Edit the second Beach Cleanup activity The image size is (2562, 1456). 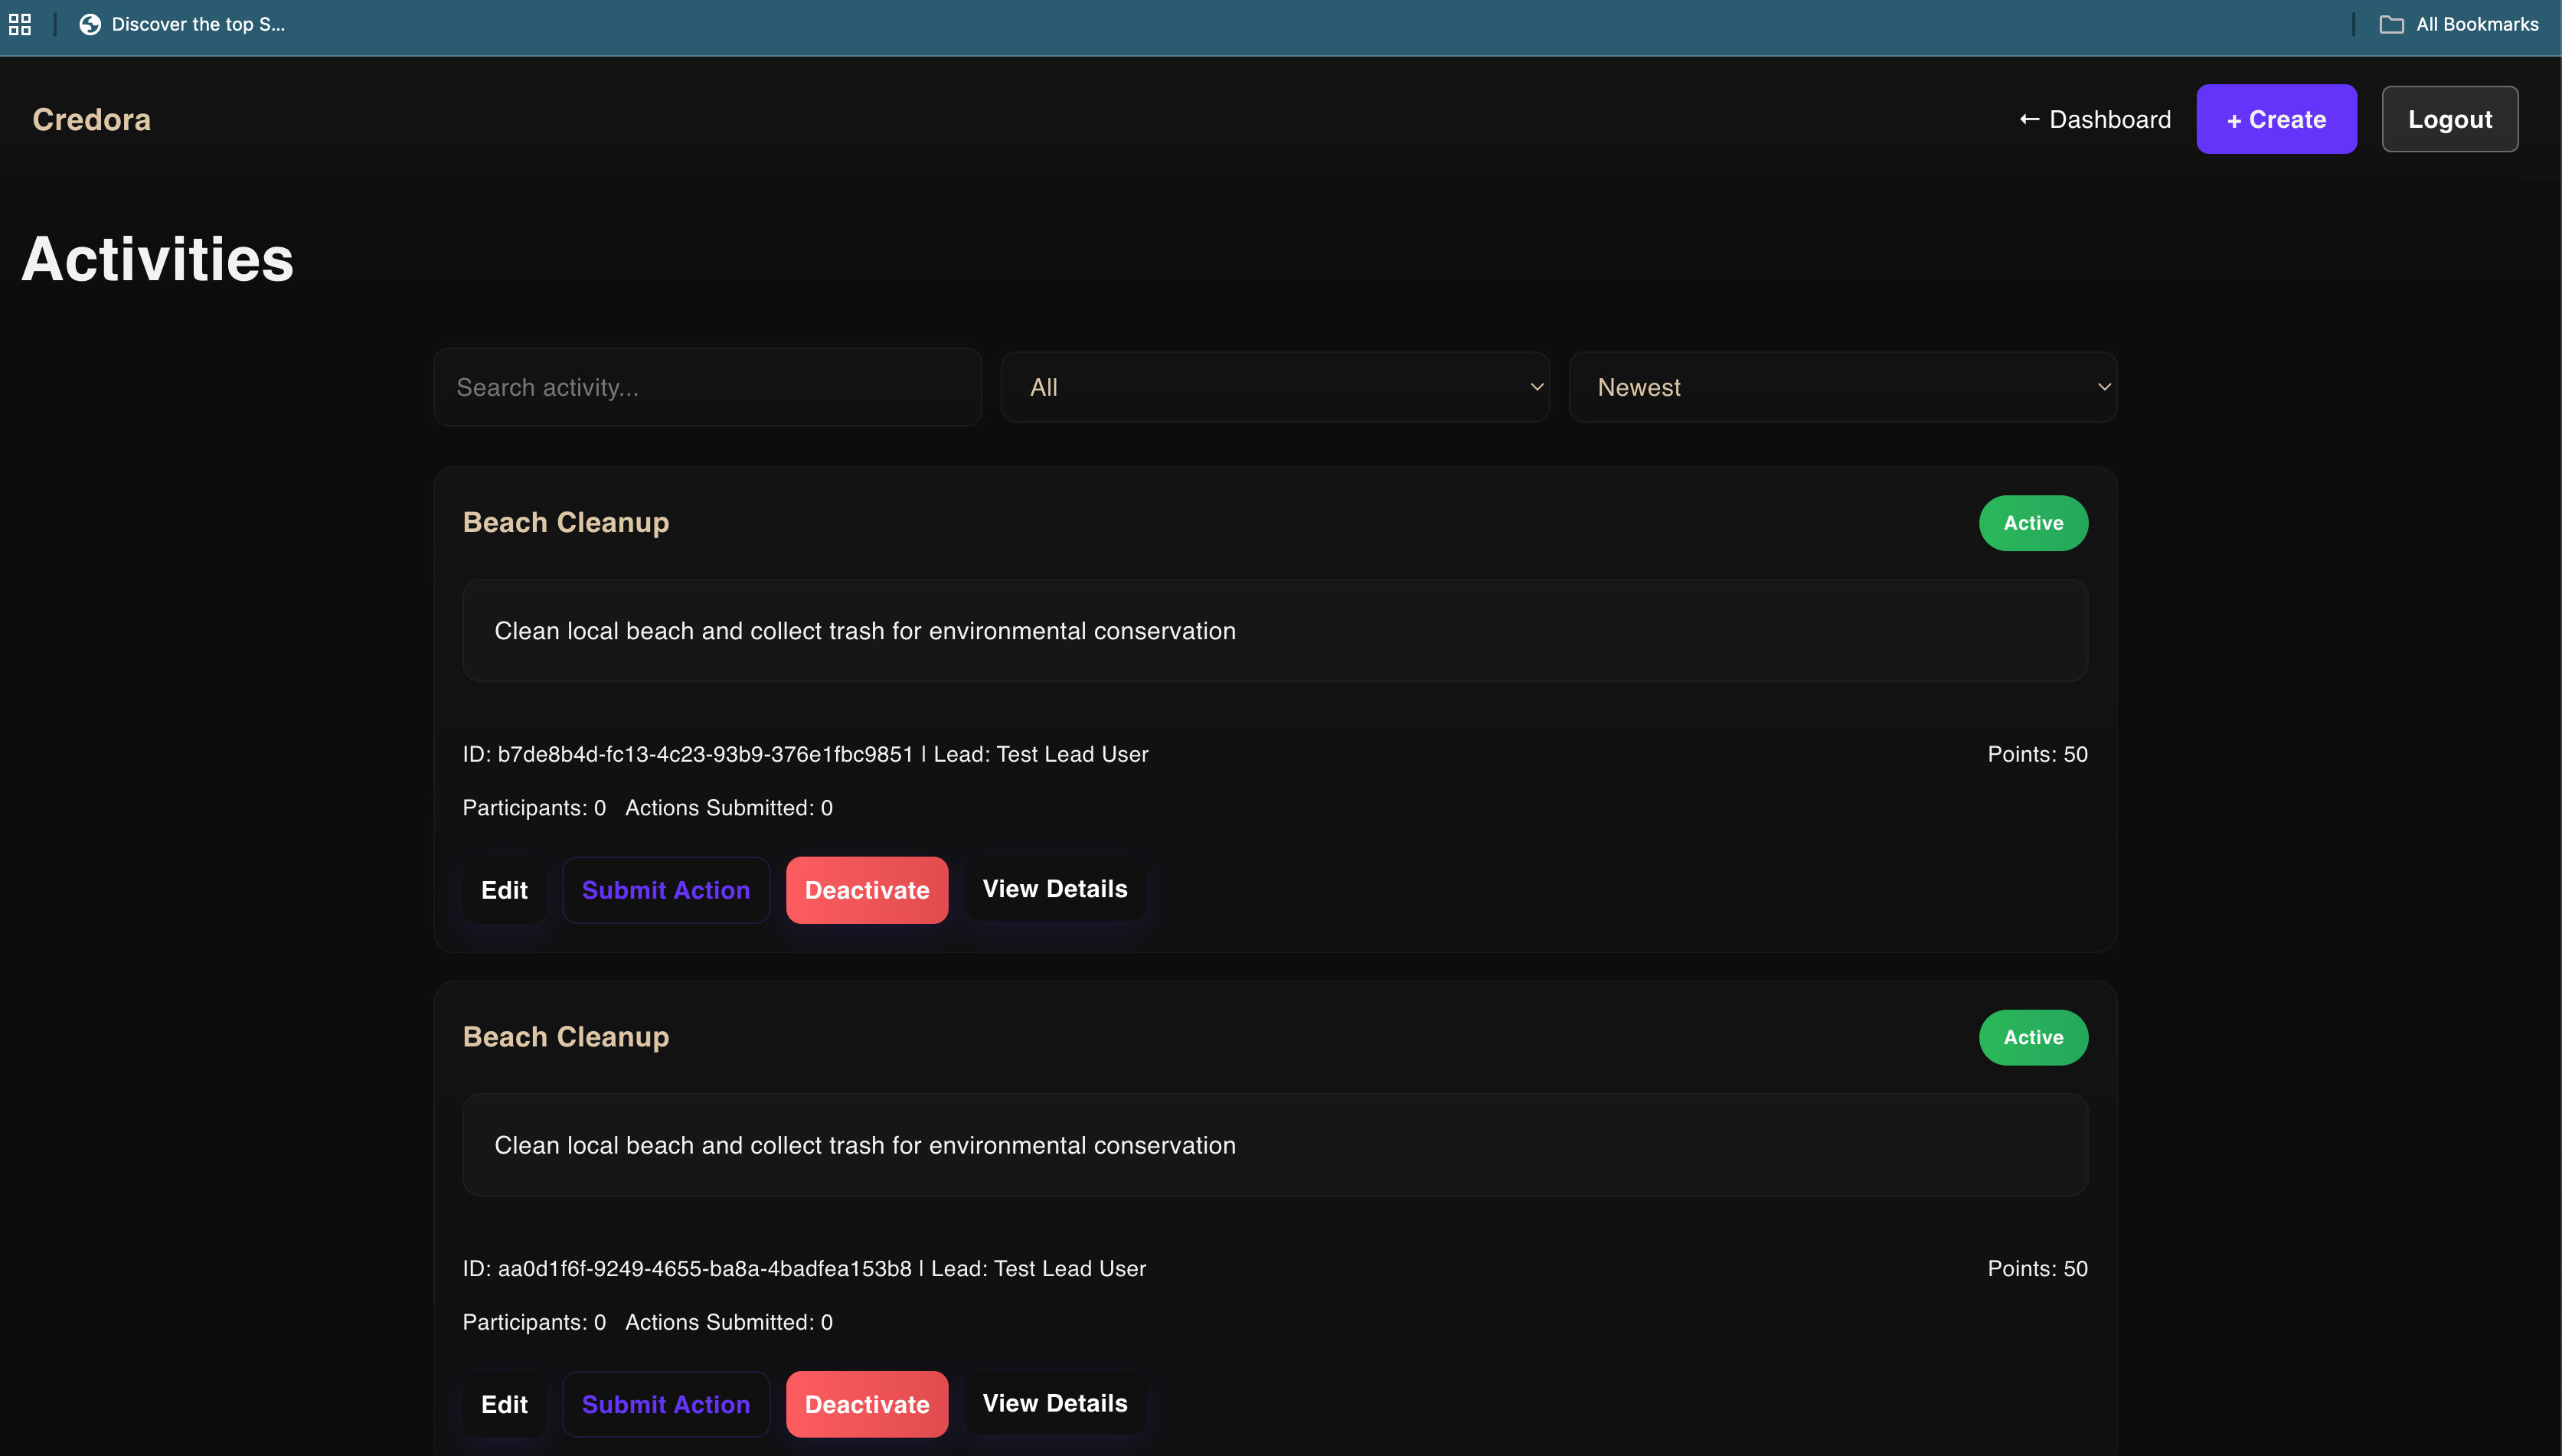(x=504, y=1404)
